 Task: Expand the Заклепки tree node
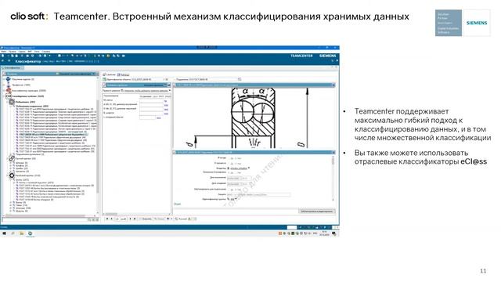(10, 208)
